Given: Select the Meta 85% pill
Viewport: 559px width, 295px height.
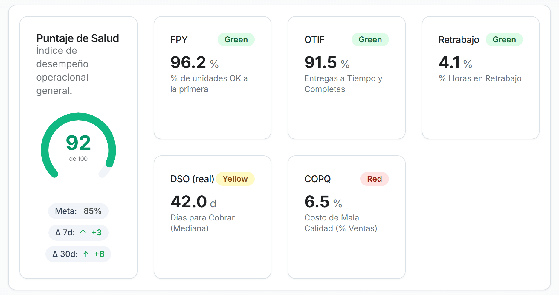Looking at the screenshot, I should pos(78,211).
